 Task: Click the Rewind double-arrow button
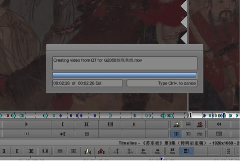click(x=219, y=124)
